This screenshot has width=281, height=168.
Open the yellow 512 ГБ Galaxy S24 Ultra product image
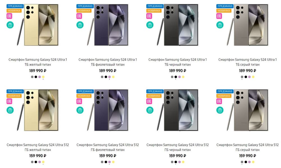click(38, 110)
